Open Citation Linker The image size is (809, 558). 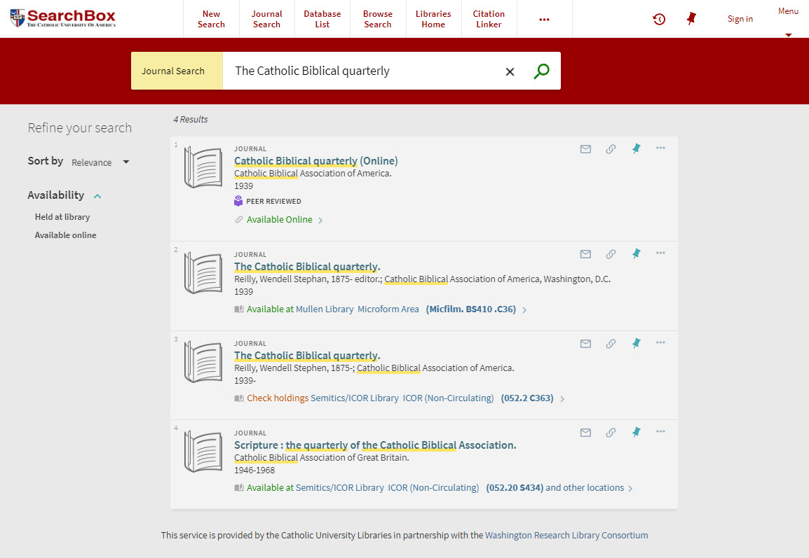[489, 19]
